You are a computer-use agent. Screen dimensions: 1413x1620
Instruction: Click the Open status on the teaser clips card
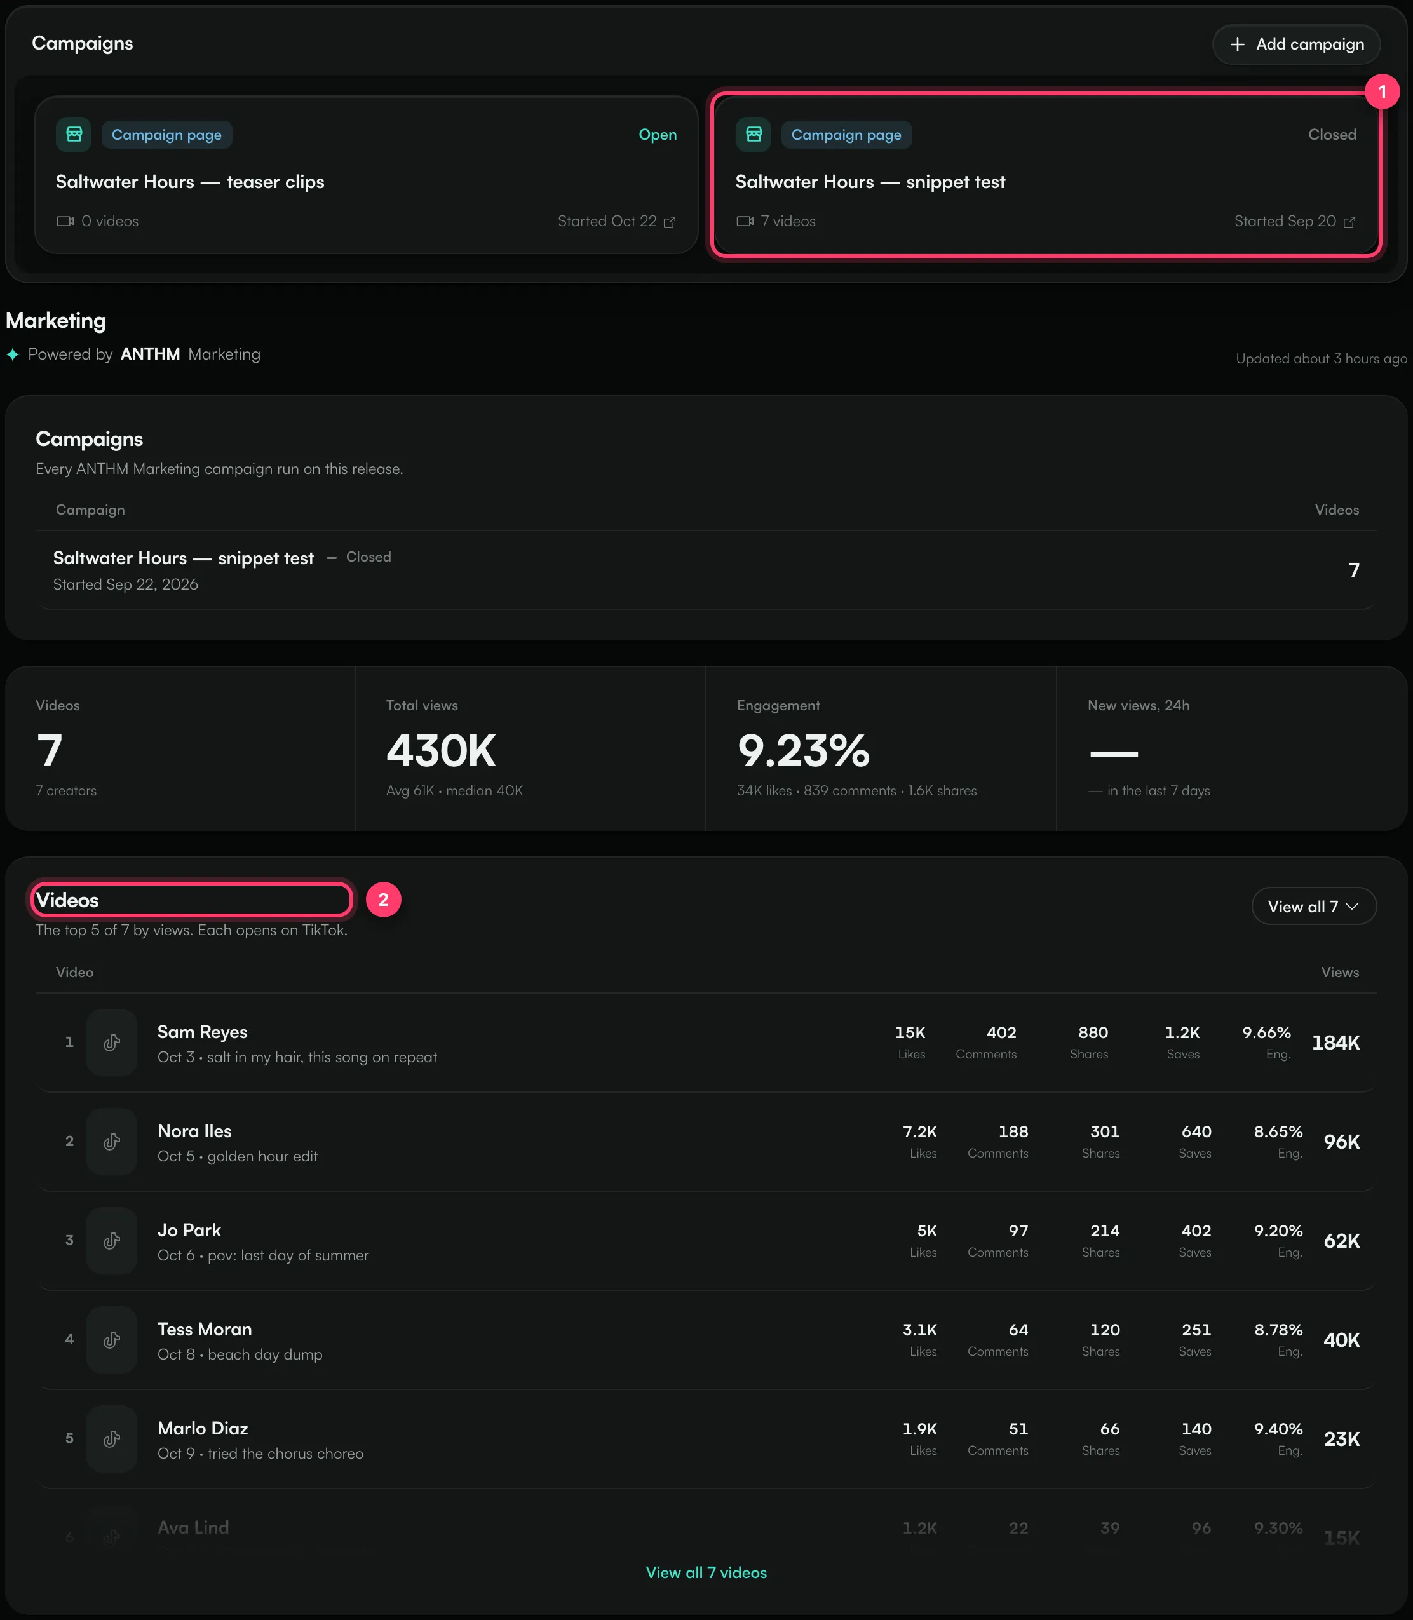click(x=658, y=135)
